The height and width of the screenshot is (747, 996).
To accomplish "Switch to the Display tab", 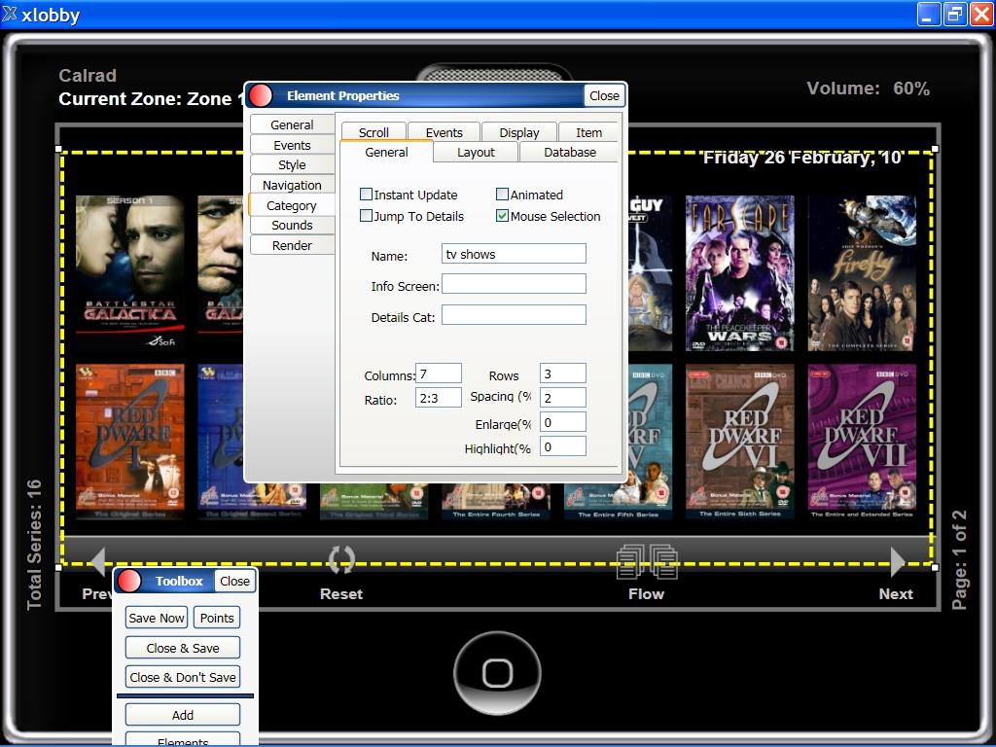I will pyautogui.click(x=519, y=132).
